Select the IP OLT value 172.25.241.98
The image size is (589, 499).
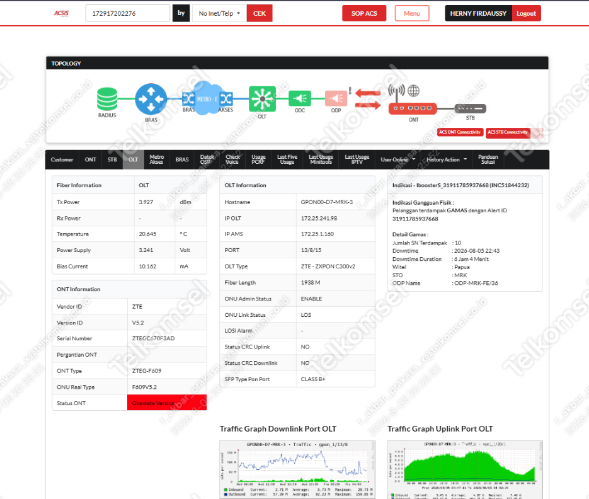(x=319, y=218)
